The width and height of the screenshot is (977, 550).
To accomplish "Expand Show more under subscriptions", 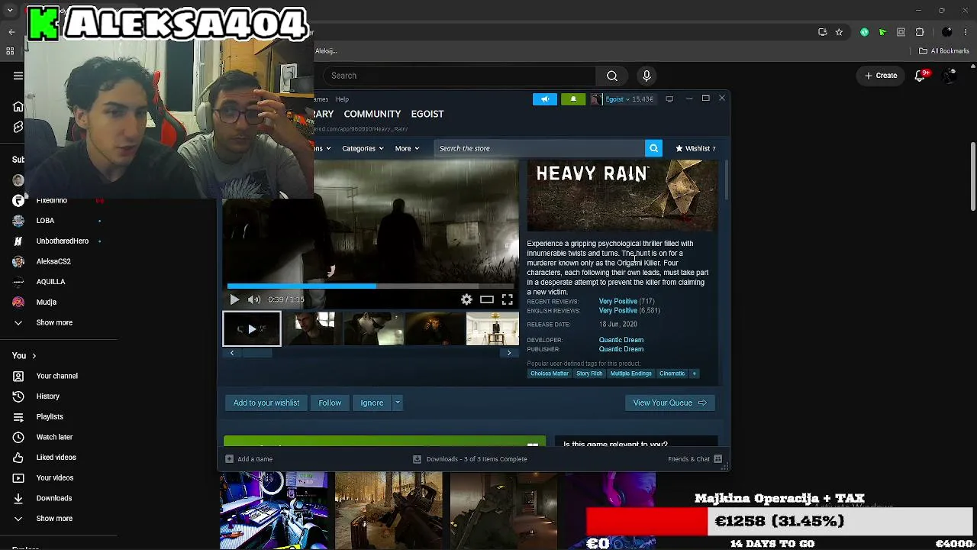I will (54, 322).
